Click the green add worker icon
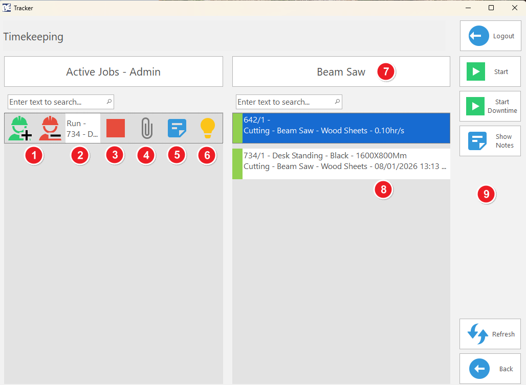 20,128
